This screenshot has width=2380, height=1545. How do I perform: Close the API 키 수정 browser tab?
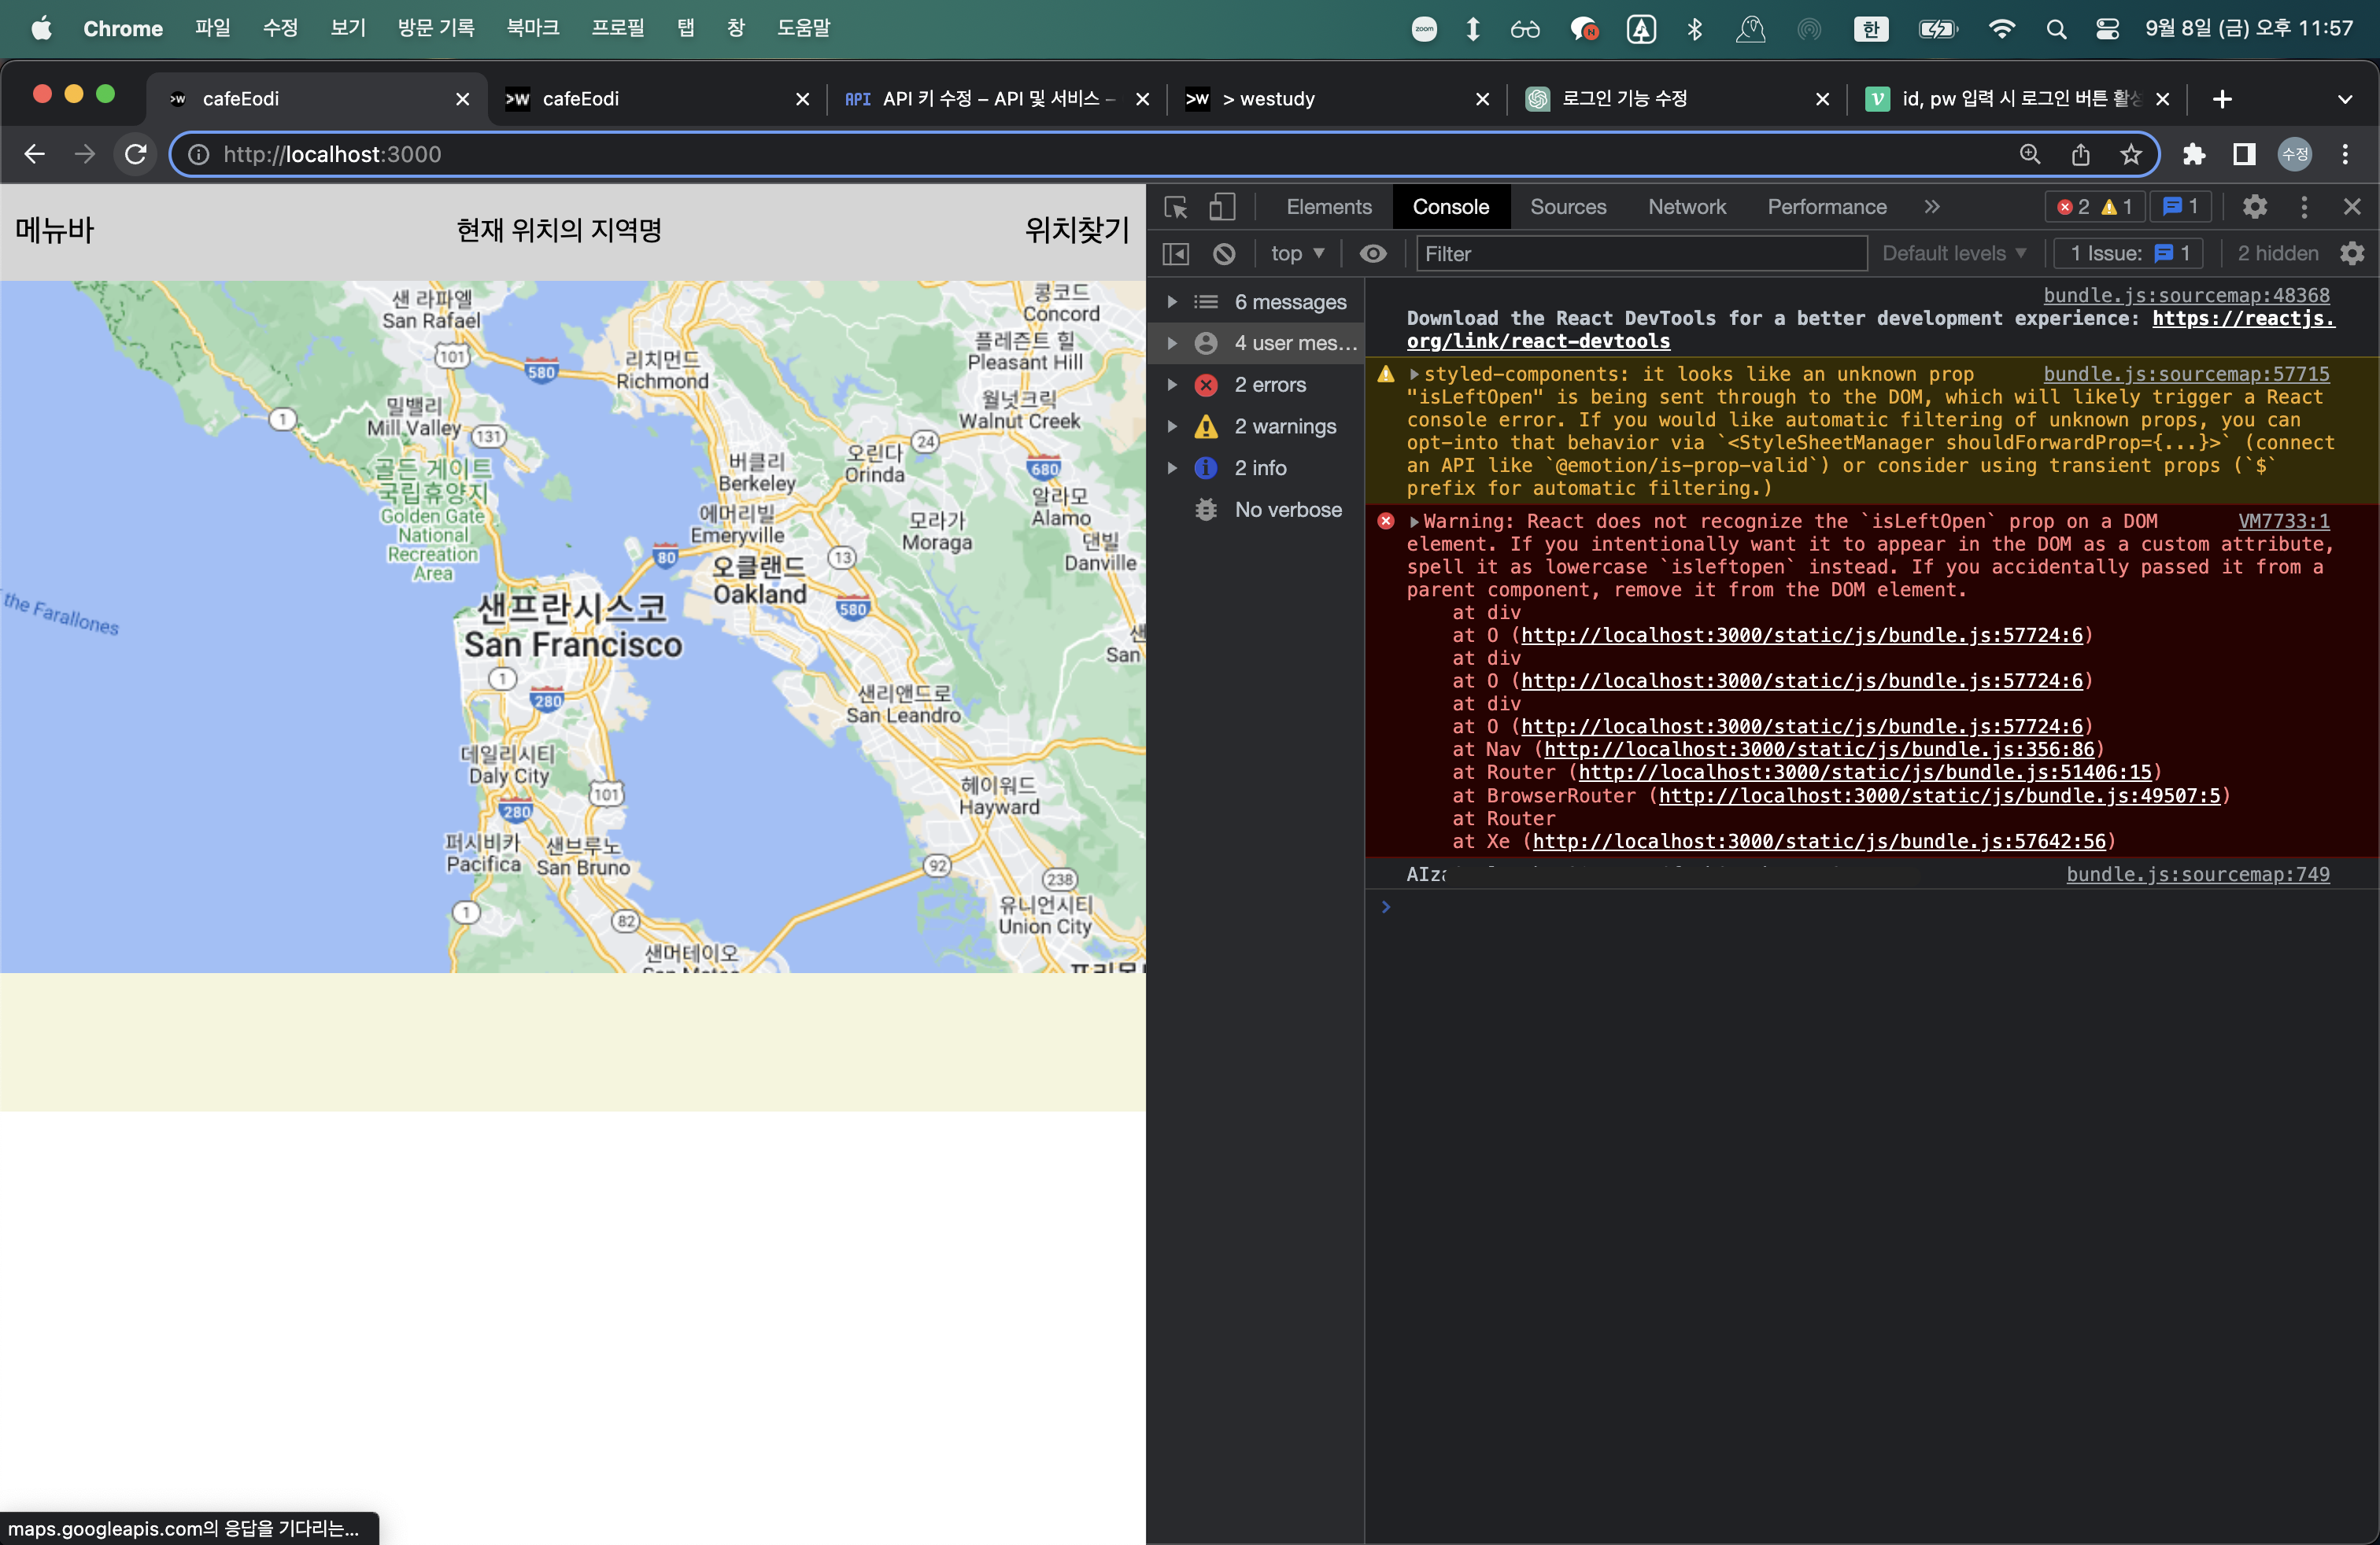click(1142, 99)
